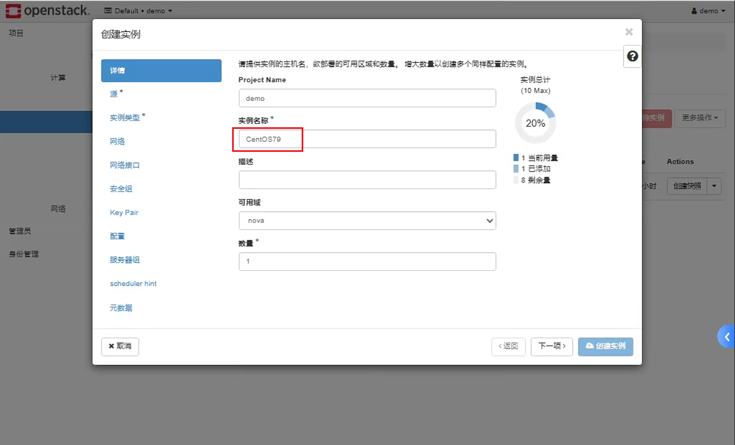Click the 实例名称 input field
The image size is (735, 445).
[x=367, y=139]
